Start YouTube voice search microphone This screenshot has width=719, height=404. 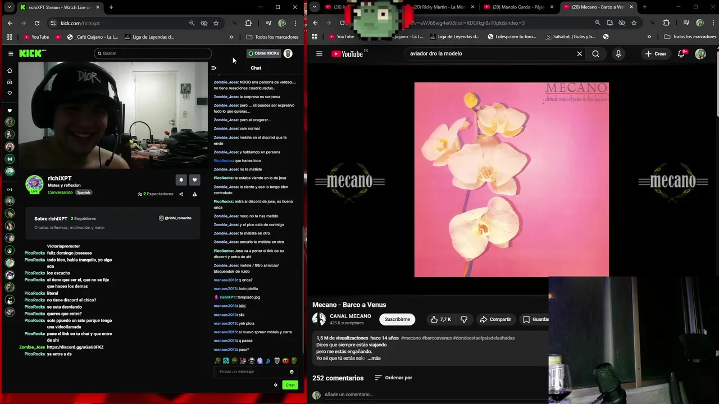tap(618, 54)
